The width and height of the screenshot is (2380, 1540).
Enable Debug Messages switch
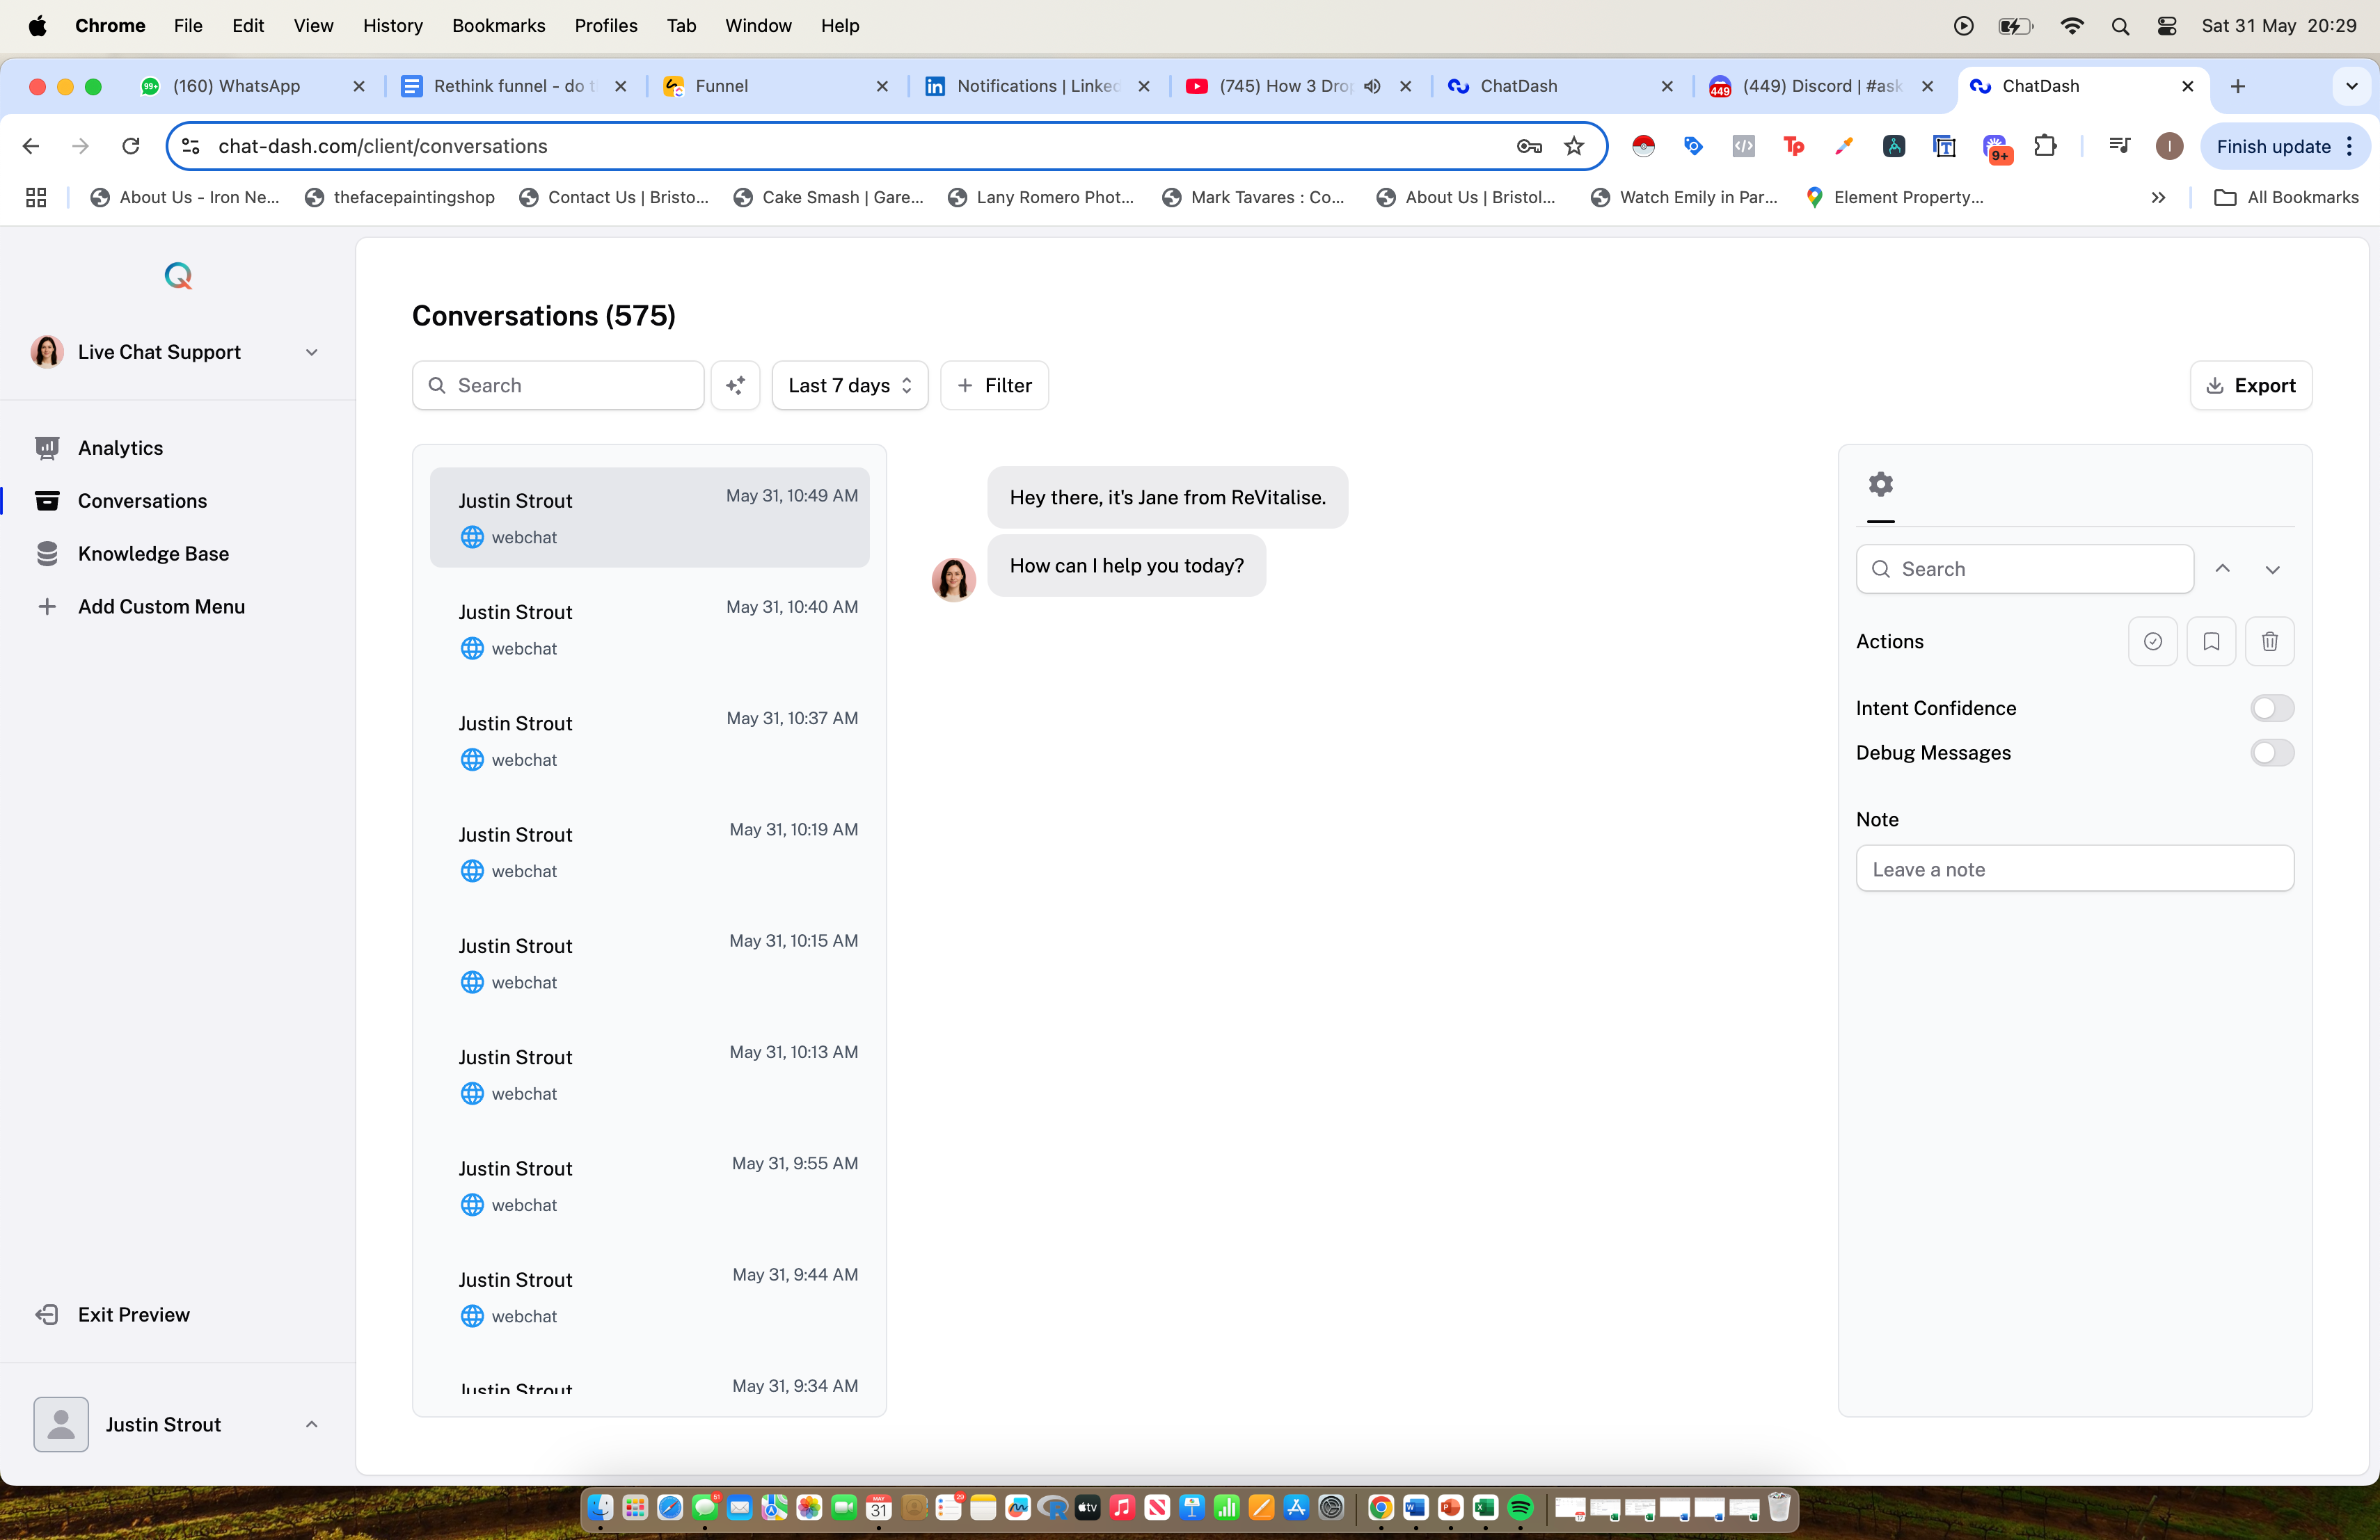(2271, 753)
